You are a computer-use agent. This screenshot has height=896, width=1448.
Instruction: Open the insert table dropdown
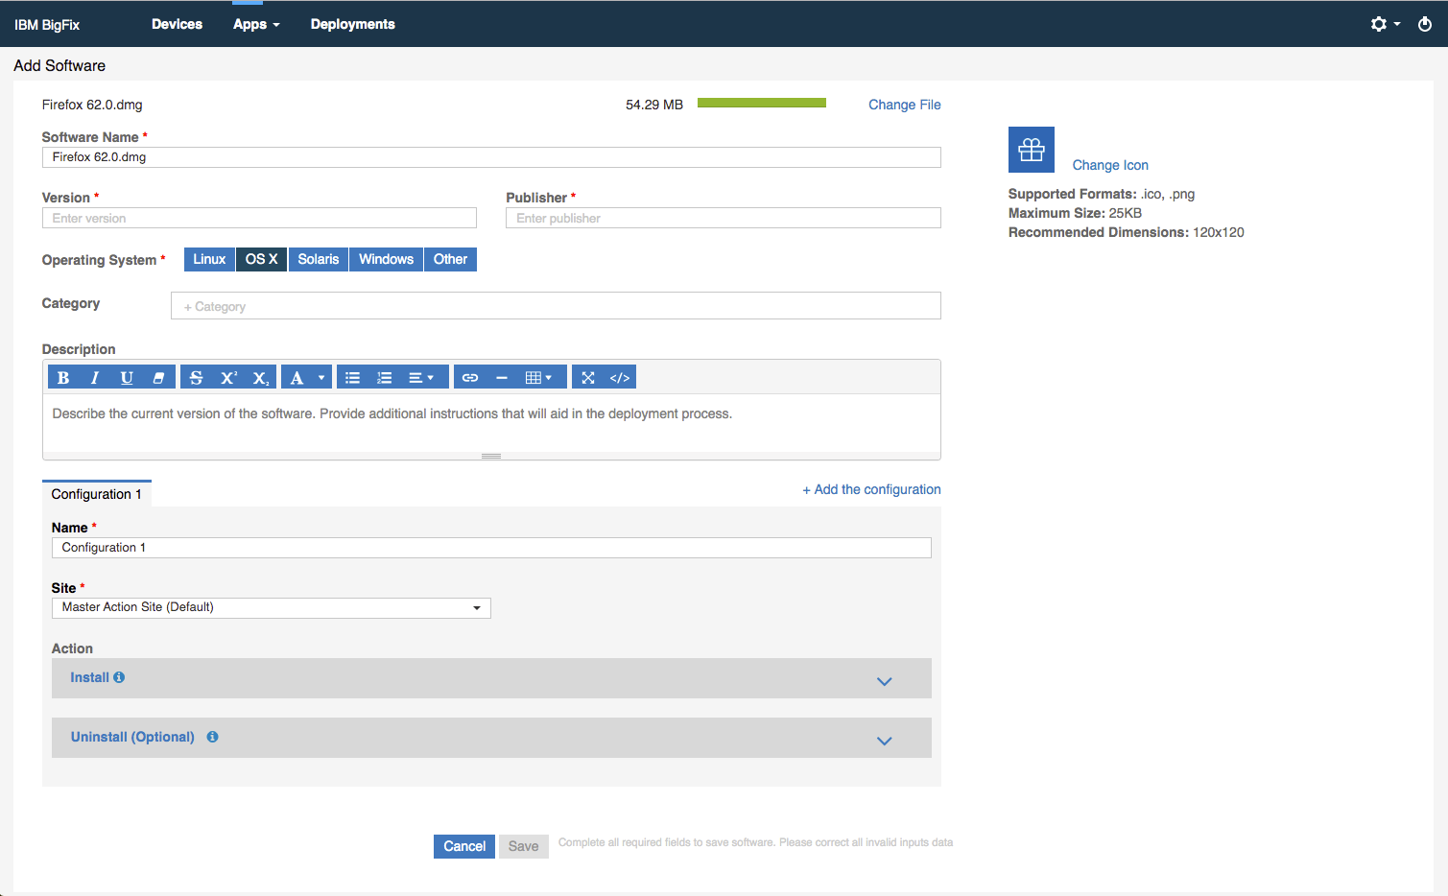point(539,378)
